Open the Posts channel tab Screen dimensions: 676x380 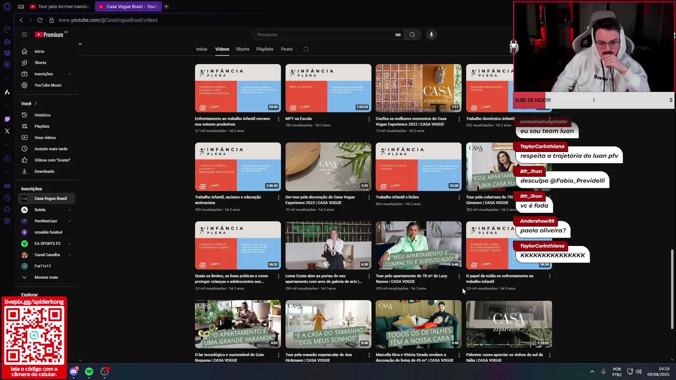tap(287, 49)
